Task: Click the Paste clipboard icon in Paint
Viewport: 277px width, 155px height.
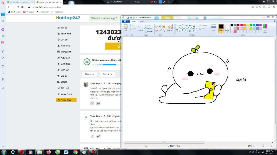Action: (x=126, y=27)
